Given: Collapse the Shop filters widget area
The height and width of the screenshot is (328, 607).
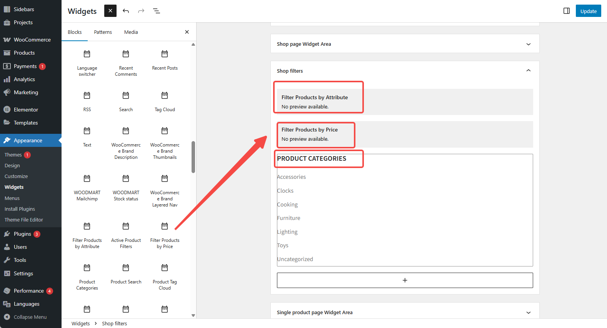Looking at the screenshot, I should (x=528, y=71).
